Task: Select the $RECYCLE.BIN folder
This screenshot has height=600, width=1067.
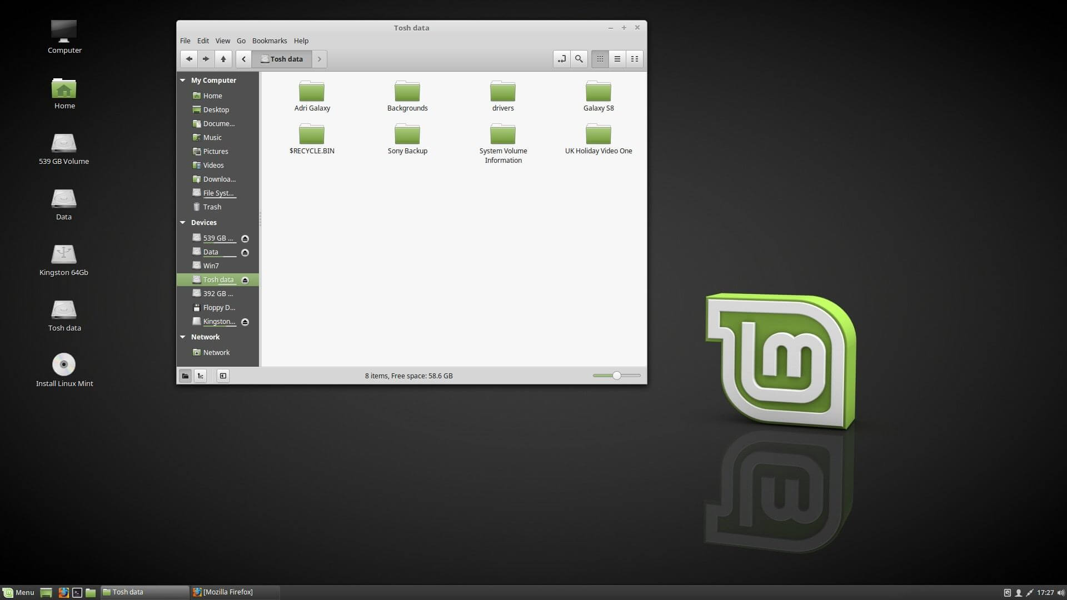Action: point(312,139)
